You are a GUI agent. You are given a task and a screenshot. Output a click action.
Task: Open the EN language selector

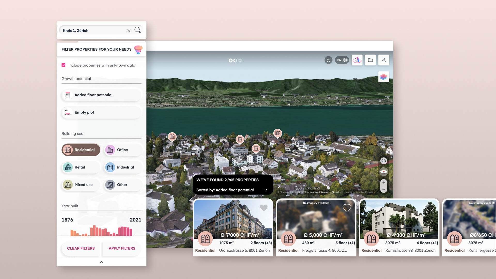pos(342,60)
